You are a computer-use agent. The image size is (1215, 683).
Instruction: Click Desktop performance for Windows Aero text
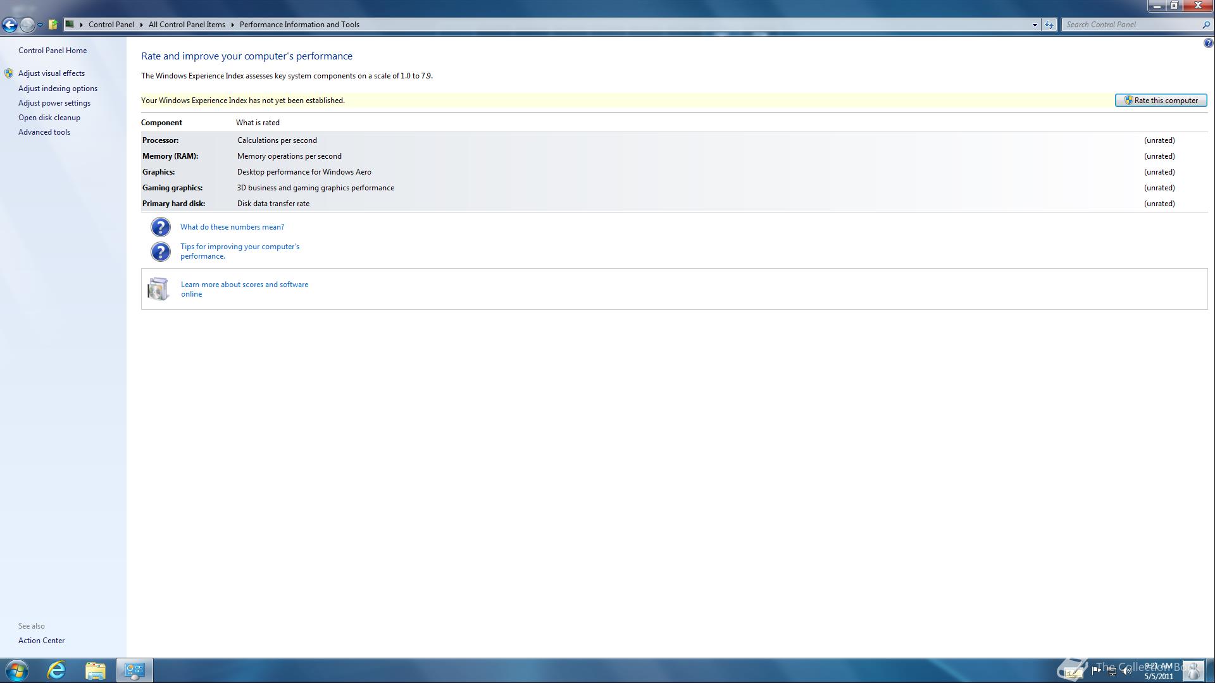click(x=304, y=172)
